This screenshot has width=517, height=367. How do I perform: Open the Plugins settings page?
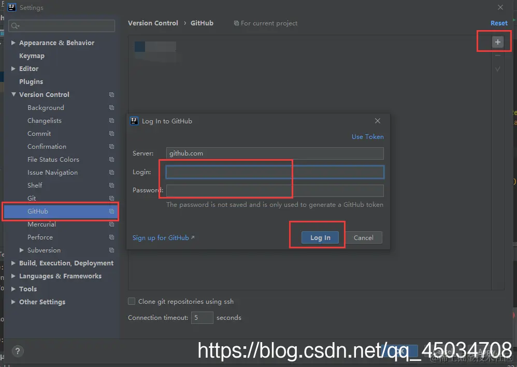pos(31,81)
